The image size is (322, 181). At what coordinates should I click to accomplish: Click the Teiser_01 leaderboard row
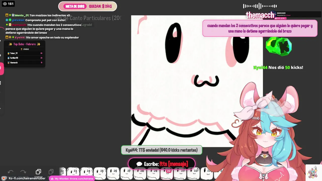tap(25, 53)
